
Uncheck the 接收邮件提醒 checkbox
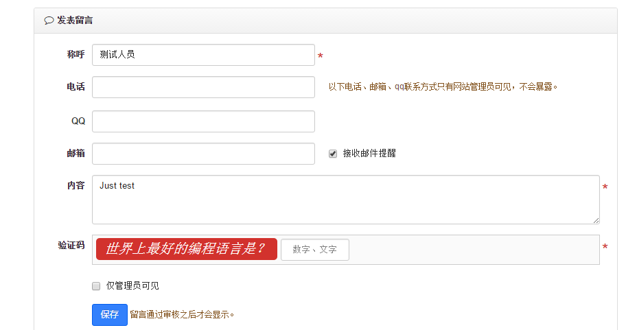tap(333, 154)
